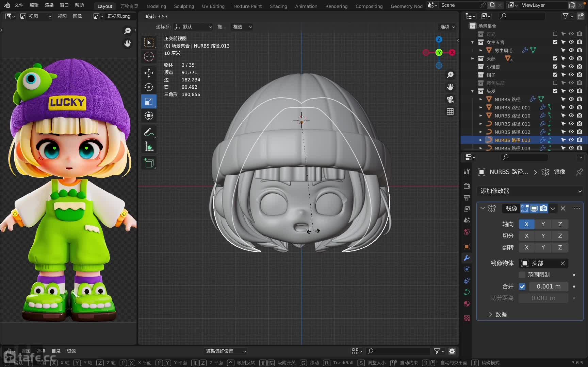Switch to the Shading workspace tab
Screen dimensions: 588x367
coord(278,6)
